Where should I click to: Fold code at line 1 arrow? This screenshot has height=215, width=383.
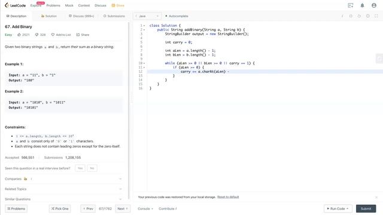point(144,26)
